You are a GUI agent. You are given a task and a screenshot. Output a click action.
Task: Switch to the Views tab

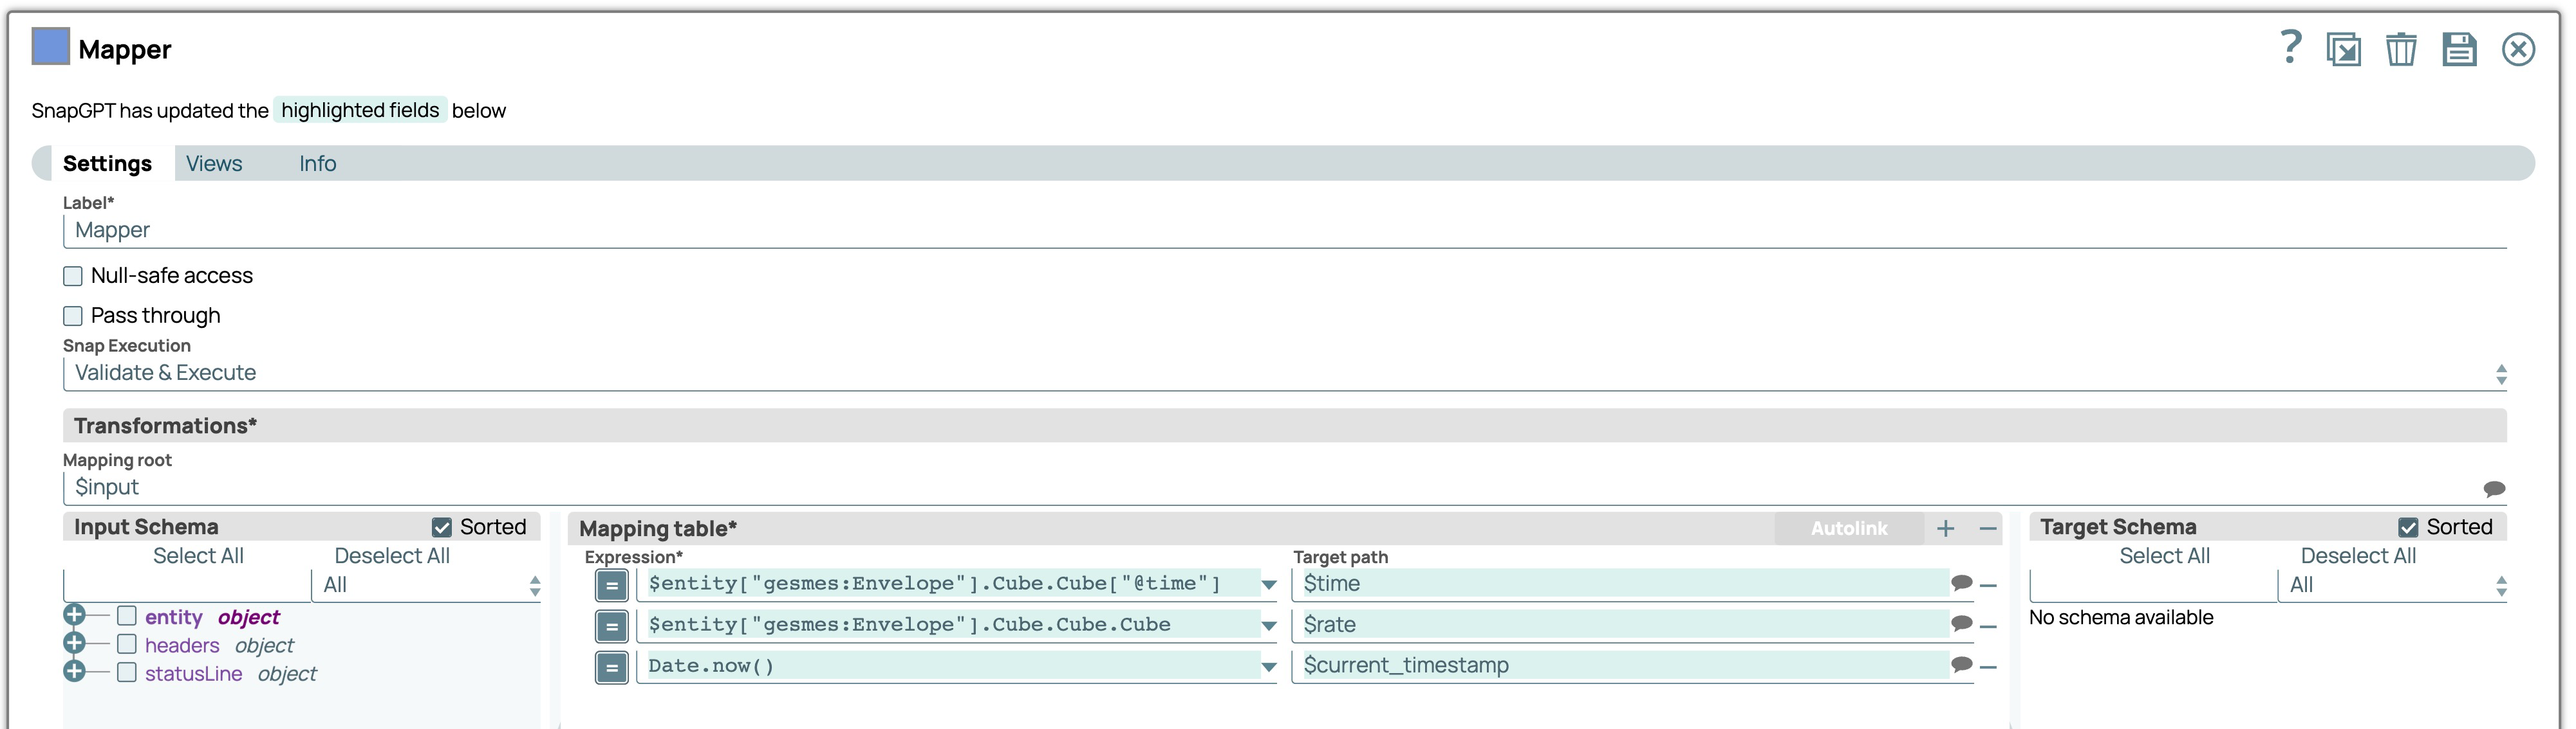pos(213,163)
